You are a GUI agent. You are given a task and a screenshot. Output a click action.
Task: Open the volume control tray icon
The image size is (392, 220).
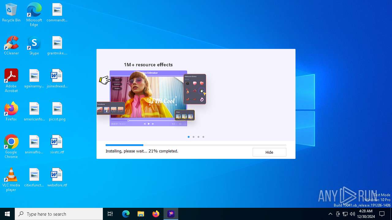pyautogui.click(x=352, y=214)
